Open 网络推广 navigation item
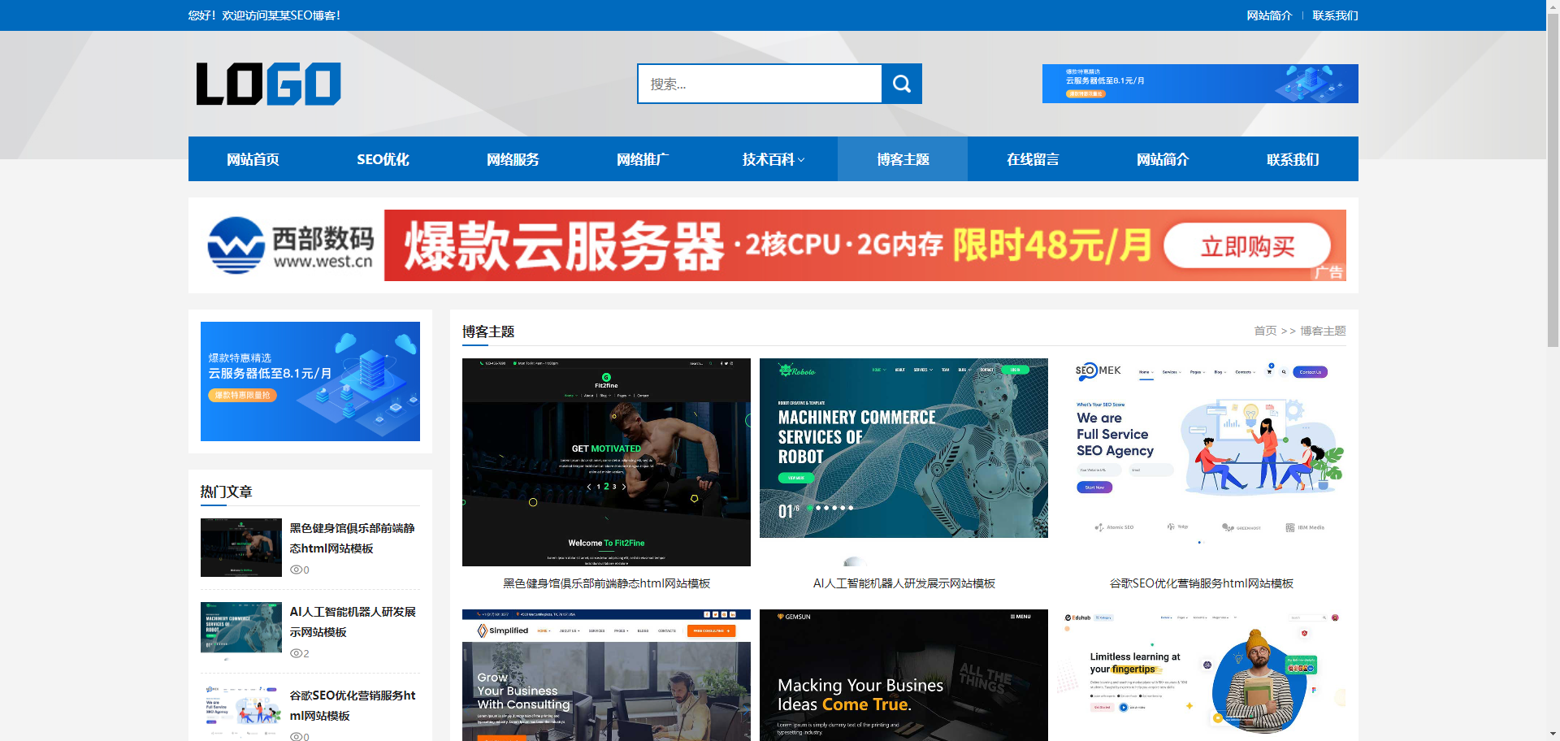1560x741 pixels. point(643,159)
